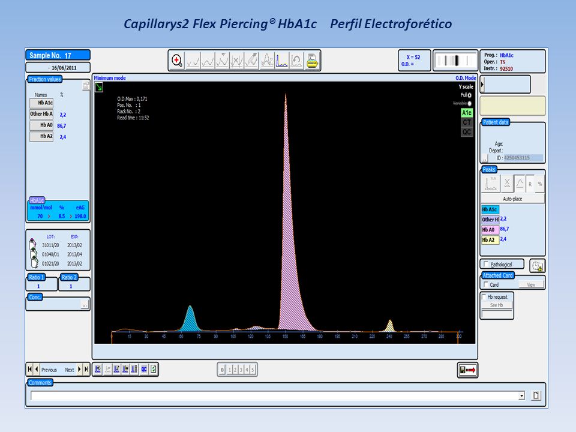The height and width of the screenshot is (432, 576).
Task: Click the peak baseline tool in Peaks
Action: [490, 184]
